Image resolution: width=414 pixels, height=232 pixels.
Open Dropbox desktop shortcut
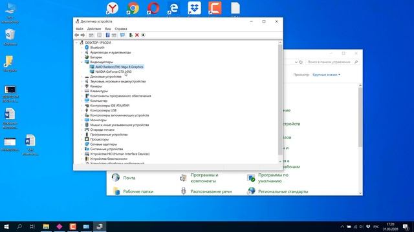(x=194, y=8)
